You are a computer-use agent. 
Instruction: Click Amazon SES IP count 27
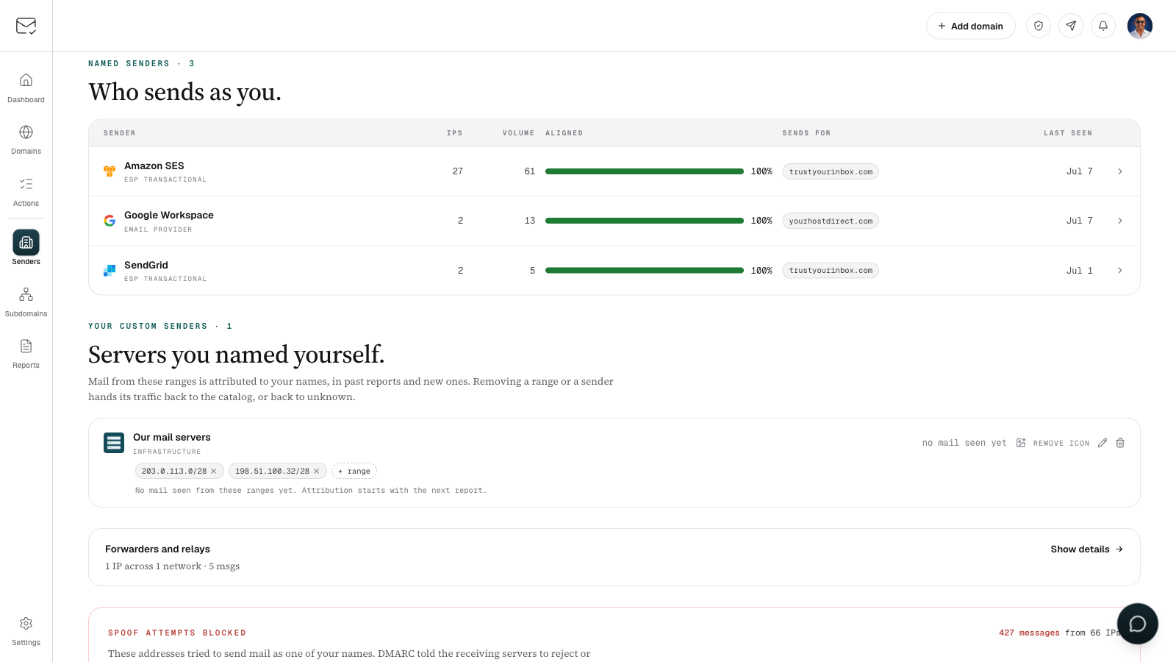coord(458,171)
